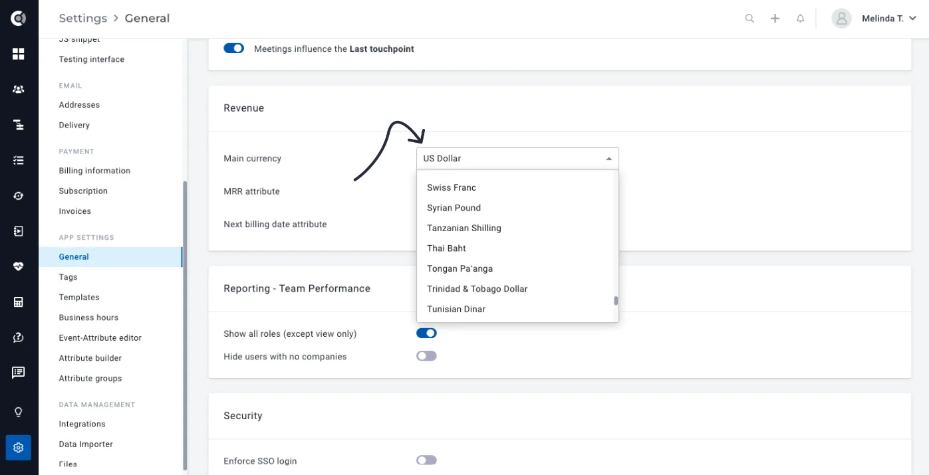Collapse the Main currency dropdown showing US Dollar

[517, 158]
